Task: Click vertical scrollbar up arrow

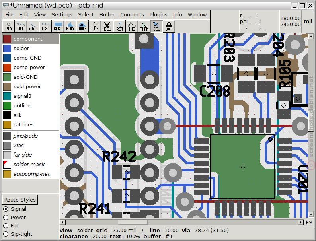Action: (x=311, y=37)
